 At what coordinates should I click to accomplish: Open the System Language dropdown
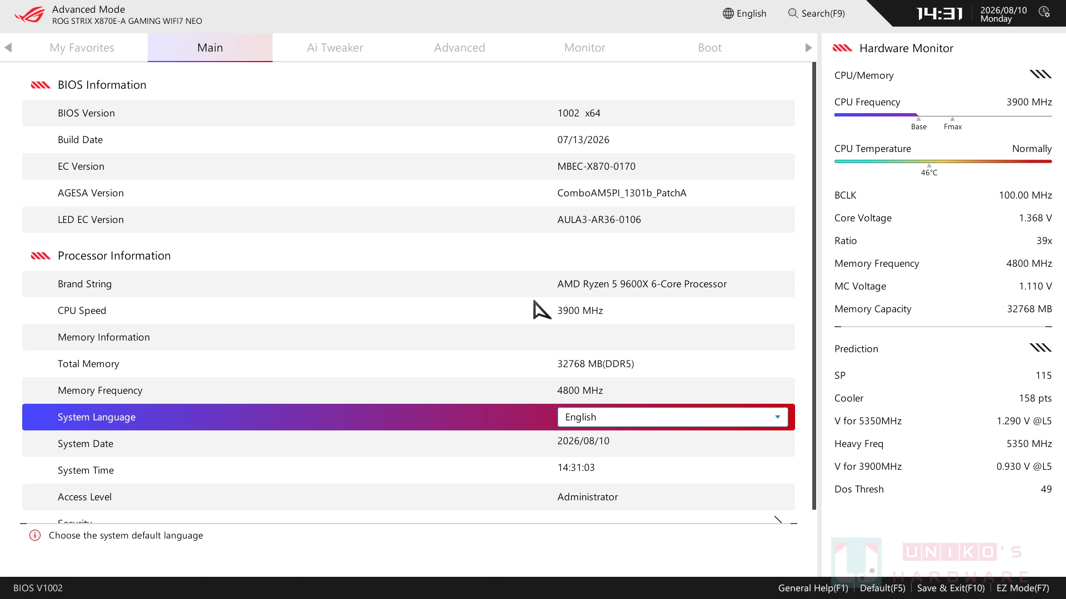click(672, 417)
